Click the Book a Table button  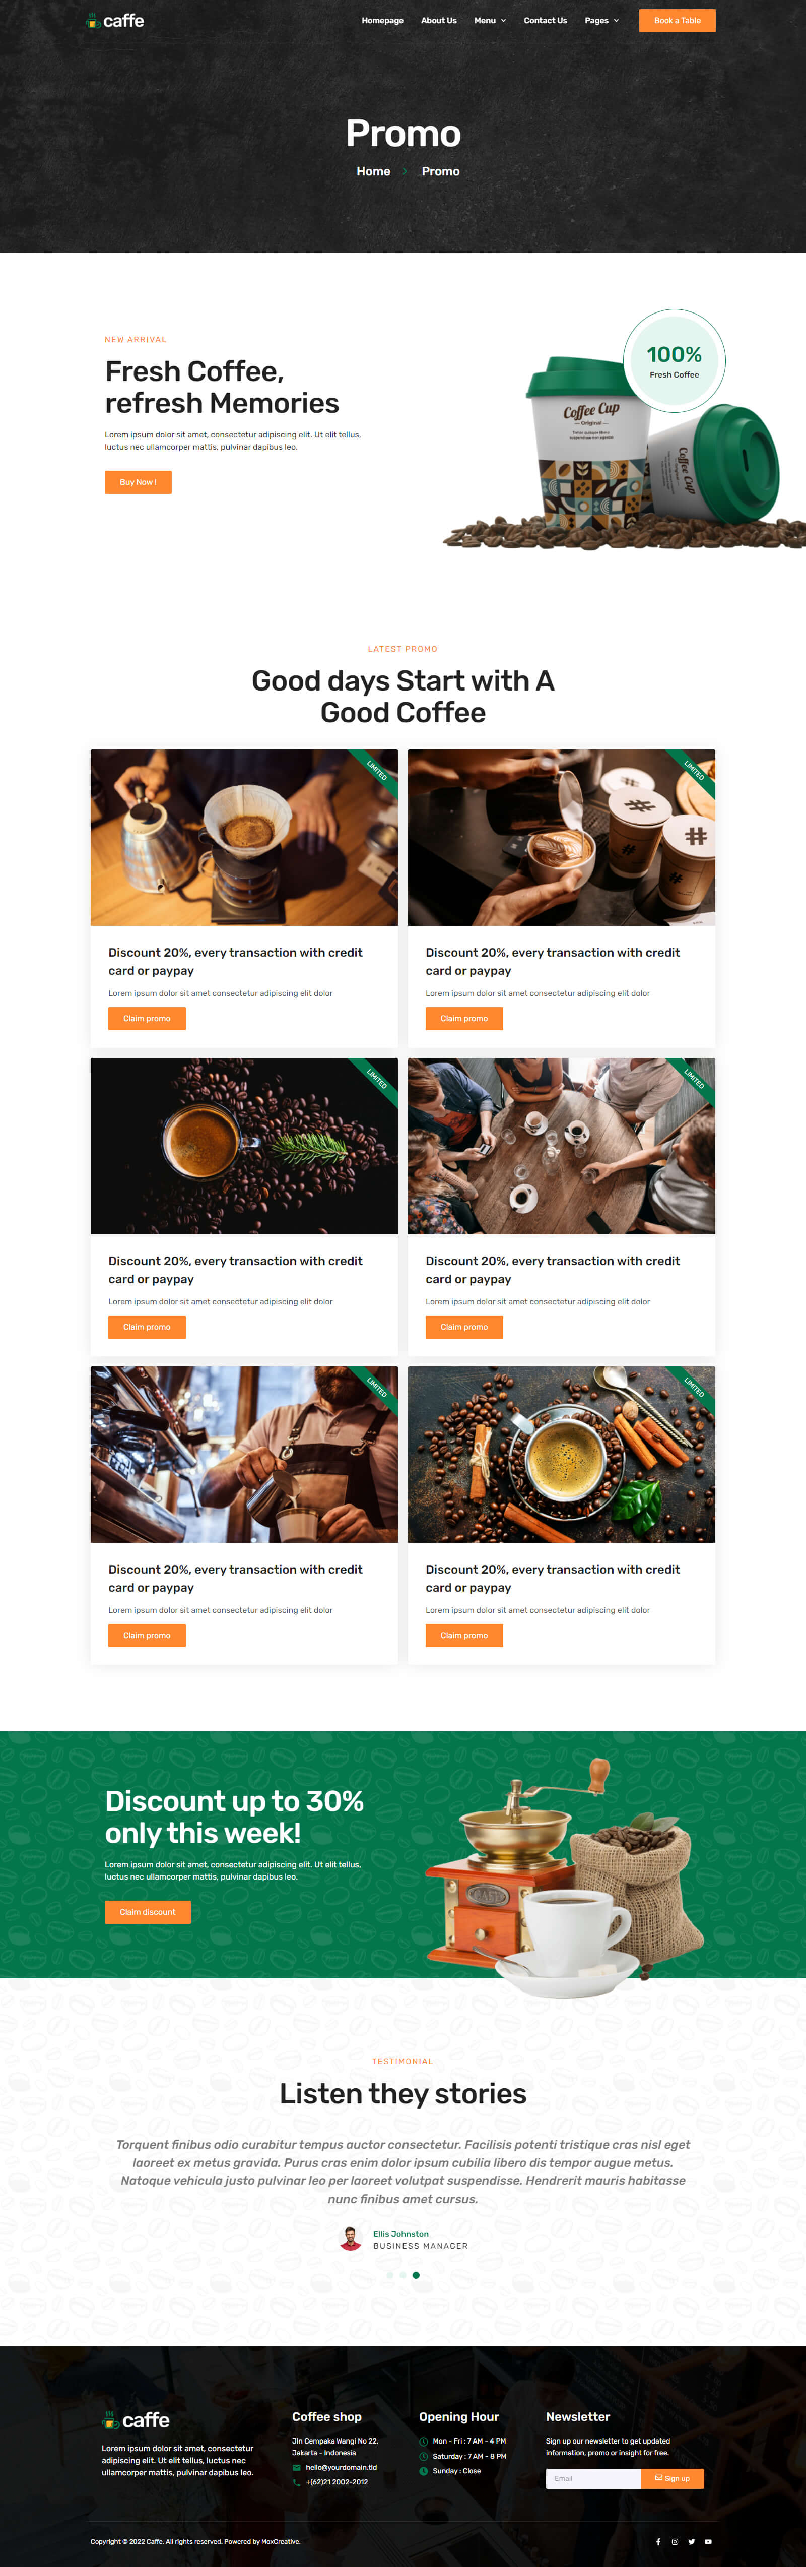[678, 21]
